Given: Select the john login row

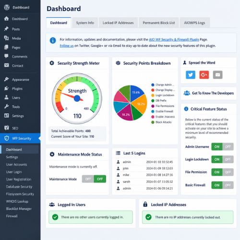Looking at the screenshot, I should pos(145,168).
